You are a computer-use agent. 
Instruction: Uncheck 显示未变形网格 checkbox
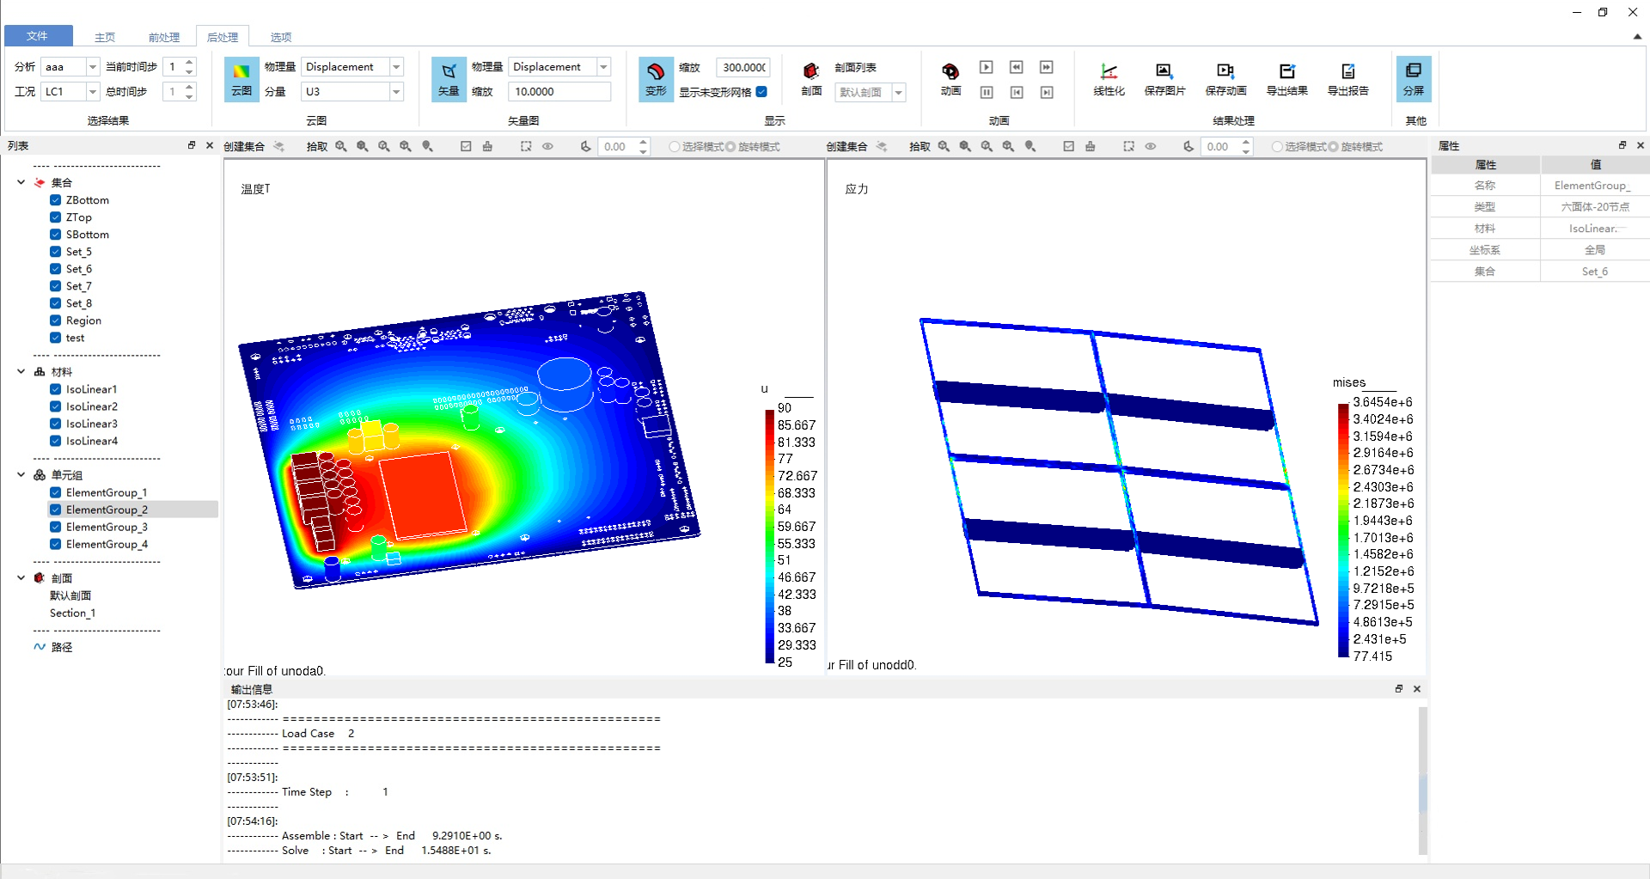coord(761,92)
